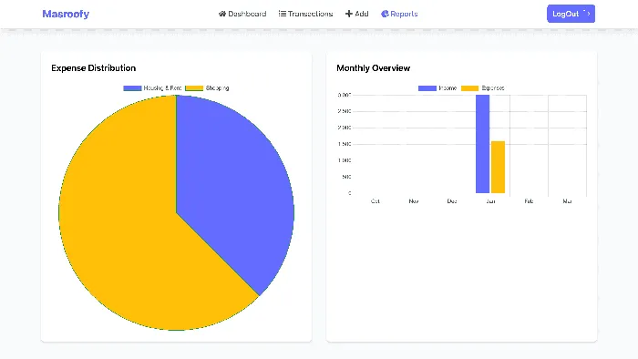Click the Reports pie chart icon
The width and height of the screenshot is (638, 359).
coord(385,14)
